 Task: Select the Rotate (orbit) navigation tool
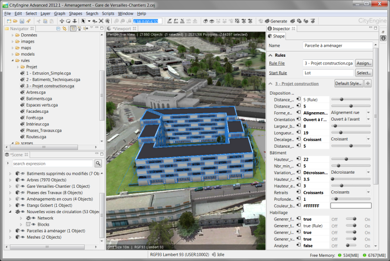tap(68, 21)
